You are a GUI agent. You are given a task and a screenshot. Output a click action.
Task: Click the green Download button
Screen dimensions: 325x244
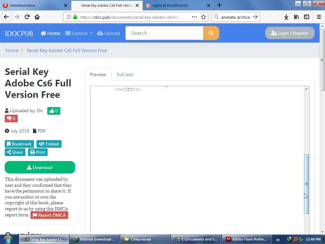pyautogui.click(x=40, y=167)
